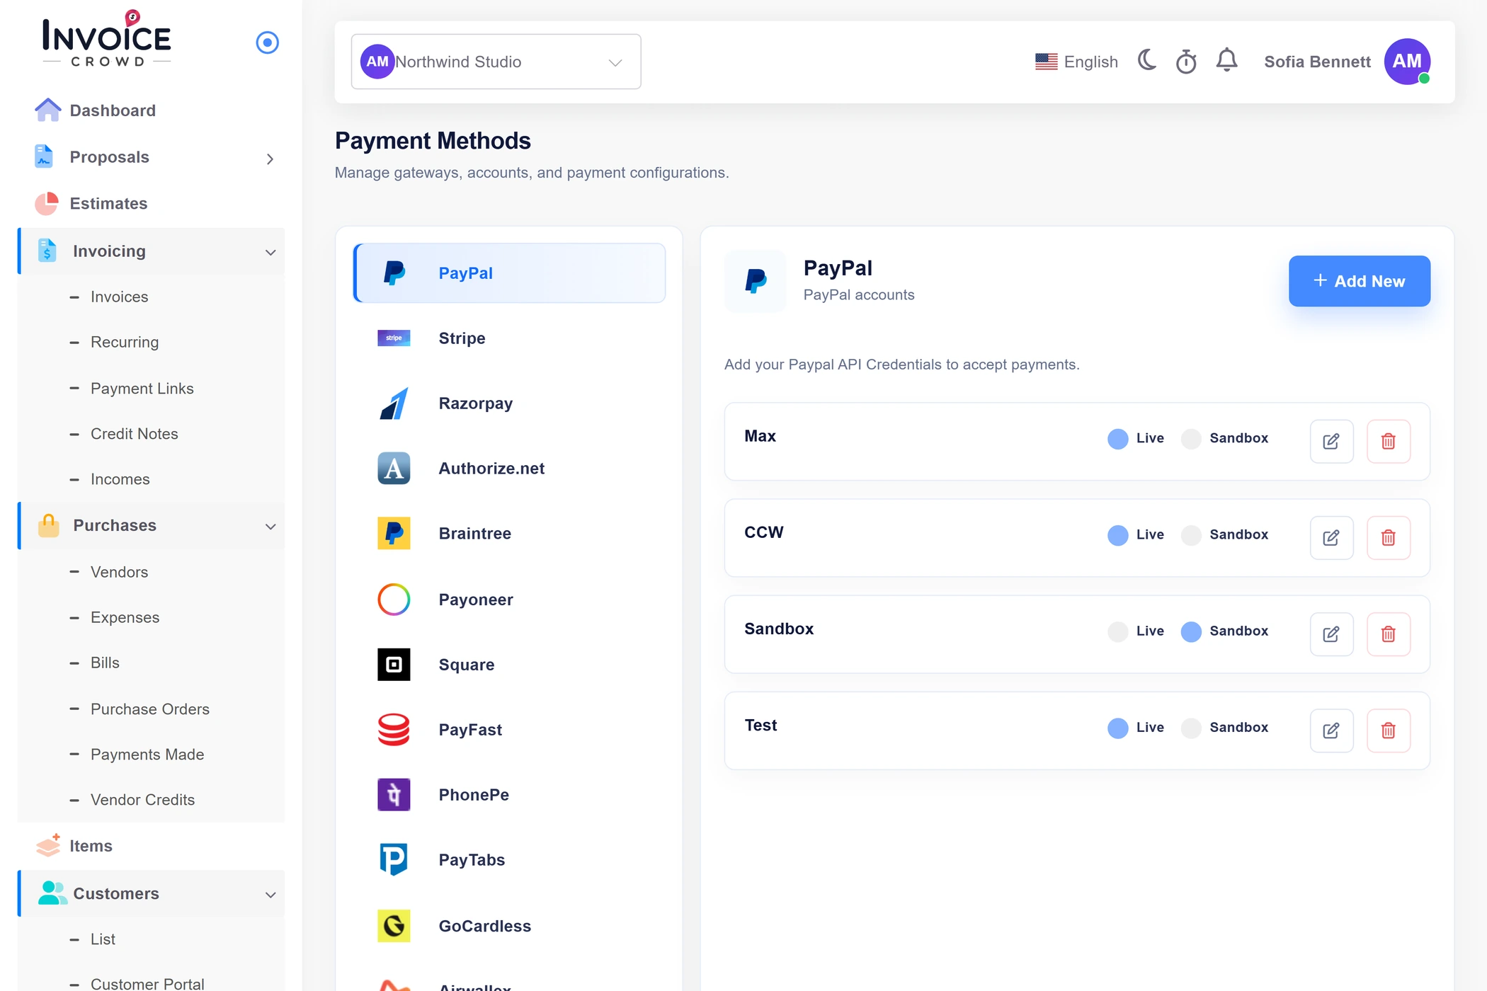
Task: Click the CCW account name
Action: pos(764,532)
